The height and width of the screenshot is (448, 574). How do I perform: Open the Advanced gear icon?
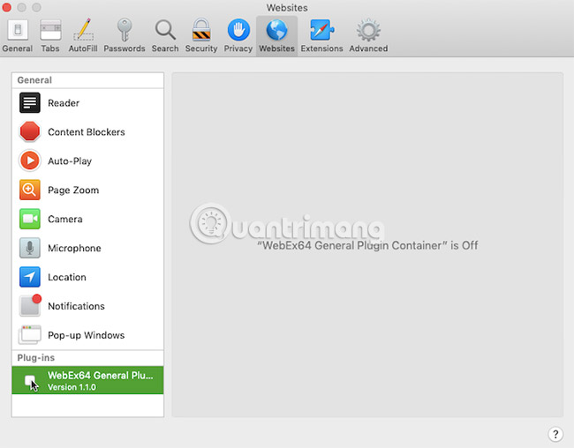[x=368, y=30]
